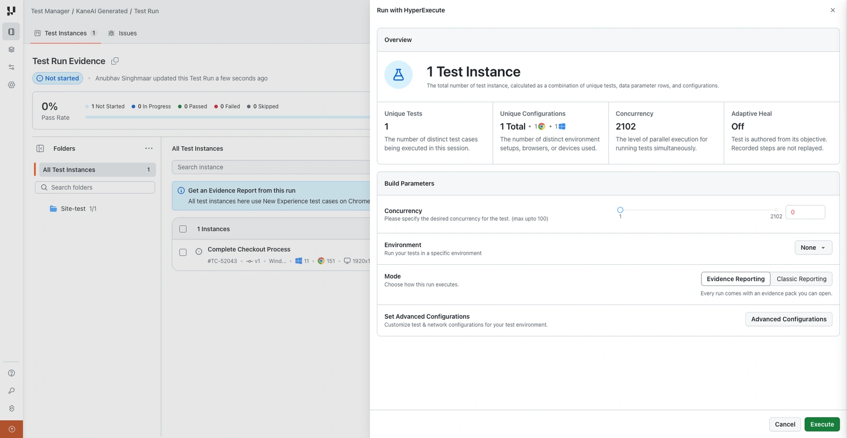
Task: Close the Run with HyperExecute panel
Action: click(x=833, y=10)
